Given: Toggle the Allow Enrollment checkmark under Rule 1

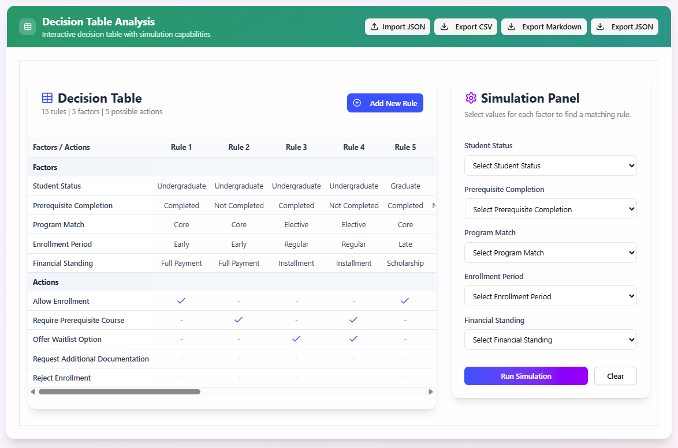Looking at the screenshot, I should coord(181,300).
